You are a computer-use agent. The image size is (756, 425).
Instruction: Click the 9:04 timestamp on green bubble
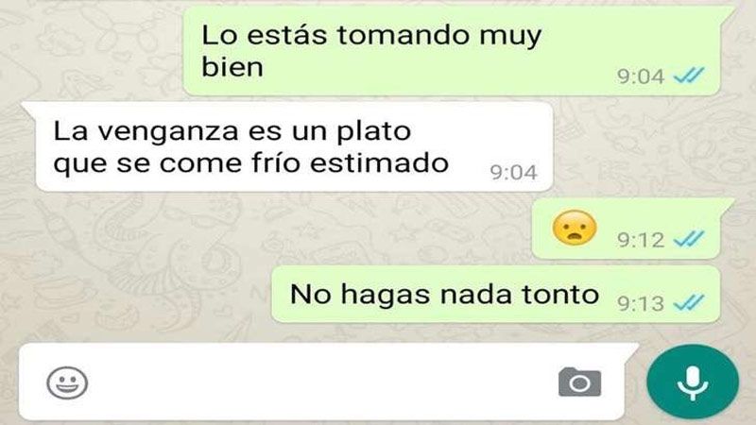(641, 76)
